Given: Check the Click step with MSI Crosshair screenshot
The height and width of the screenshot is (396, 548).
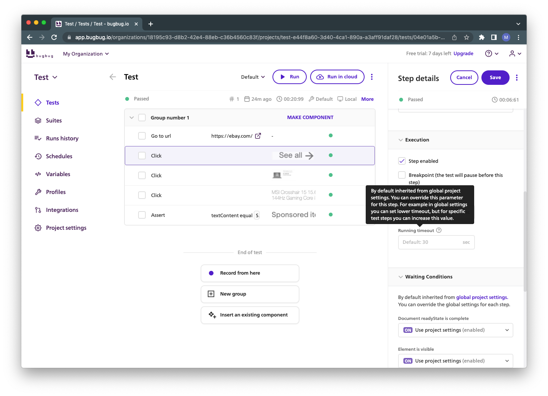Looking at the screenshot, I should [142, 195].
